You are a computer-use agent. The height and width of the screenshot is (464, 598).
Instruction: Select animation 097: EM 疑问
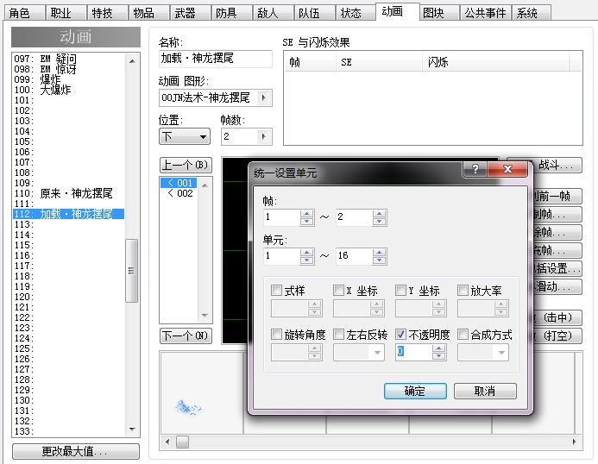click(x=69, y=59)
